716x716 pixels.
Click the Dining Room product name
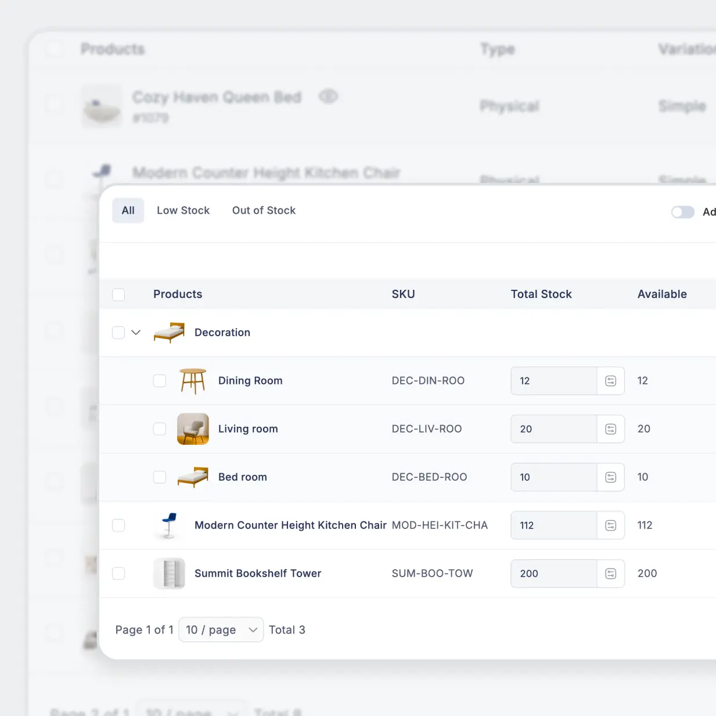coord(250,381)
